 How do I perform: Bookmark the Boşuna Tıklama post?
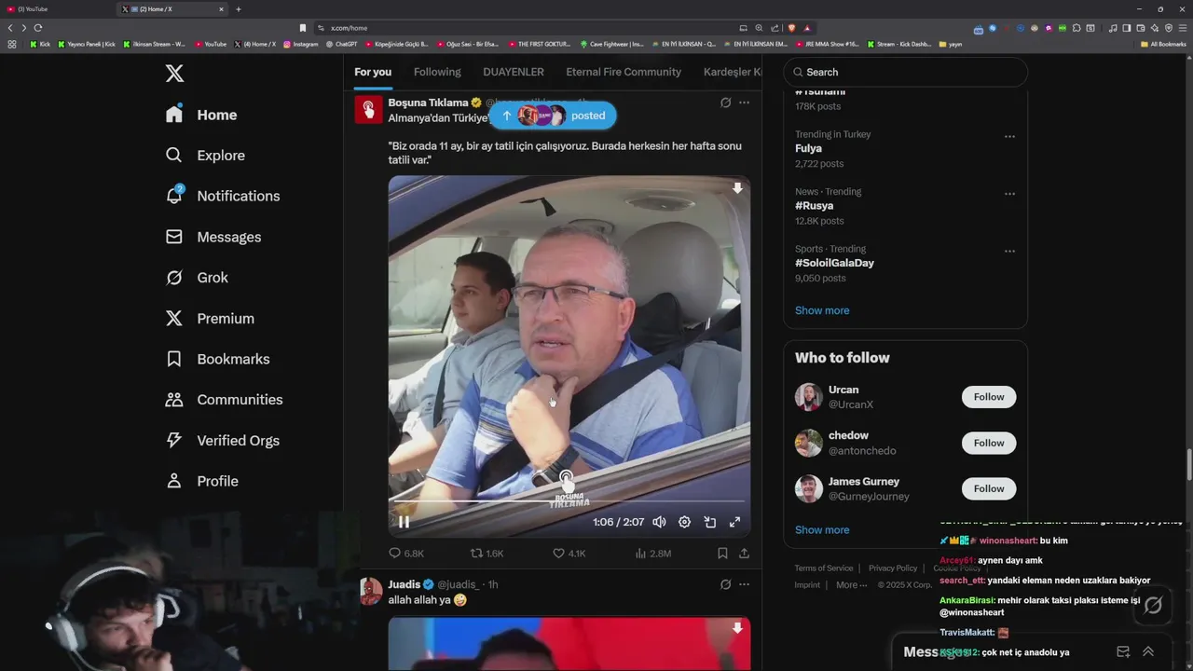click(722, 553)
